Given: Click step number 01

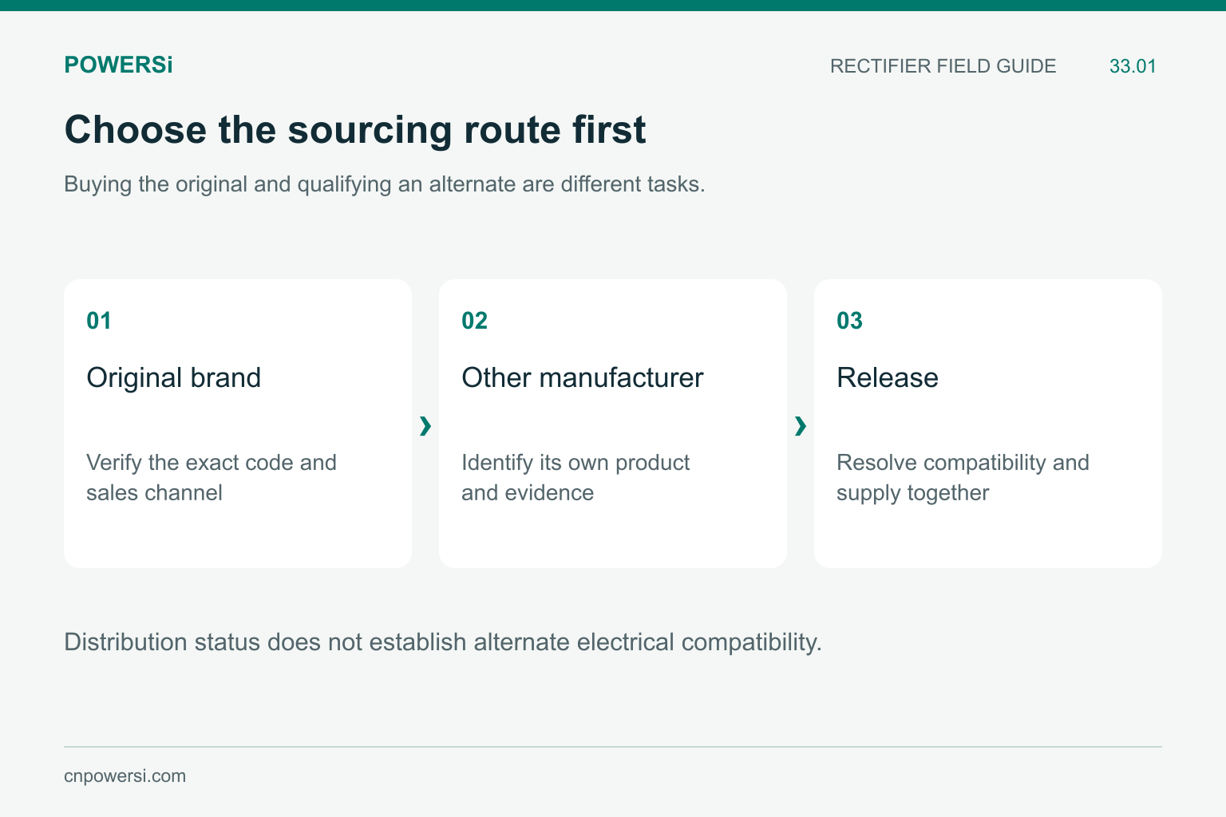Looking at the screenshot, I should pyautogui.click(x=99, y=321).
